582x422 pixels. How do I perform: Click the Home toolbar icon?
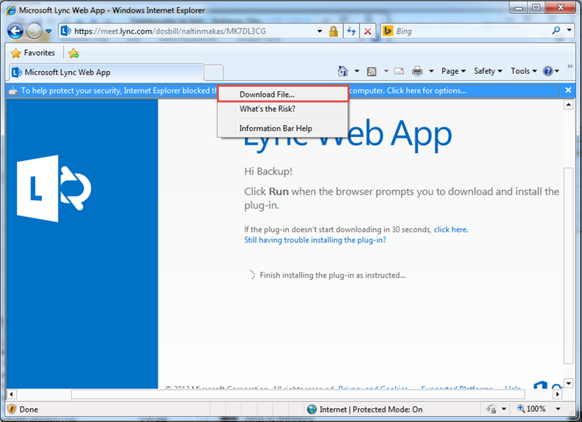pos(343,71)
